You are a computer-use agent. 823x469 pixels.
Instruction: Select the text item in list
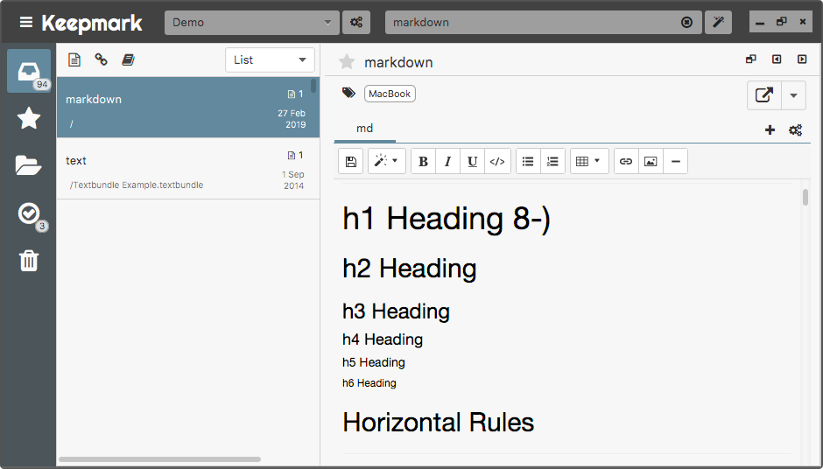tap(188, 169)
